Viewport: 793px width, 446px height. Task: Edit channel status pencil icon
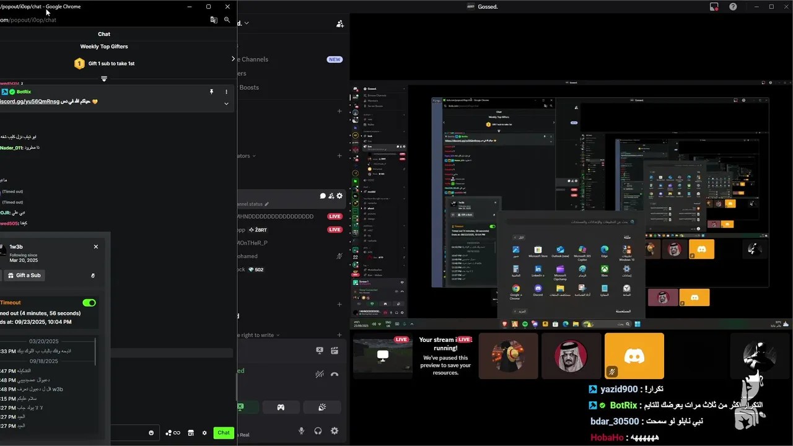pos(267,204)
